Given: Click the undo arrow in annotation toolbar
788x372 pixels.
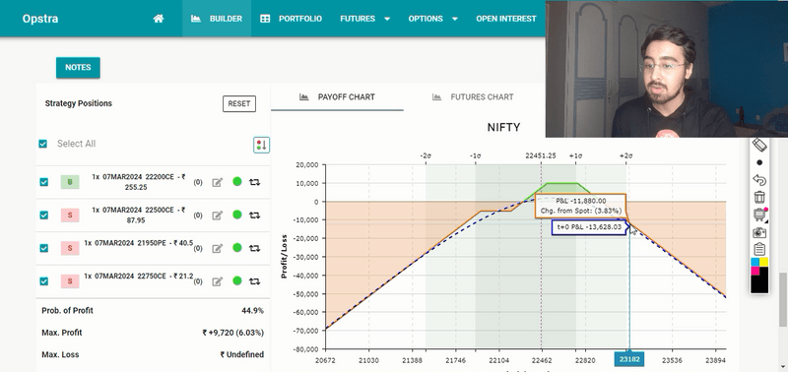Looking at the screenshot, I should [x=759, y=179].
